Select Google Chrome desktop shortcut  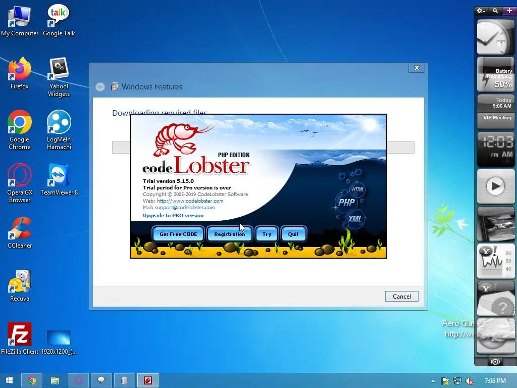[x=20, y=130]
